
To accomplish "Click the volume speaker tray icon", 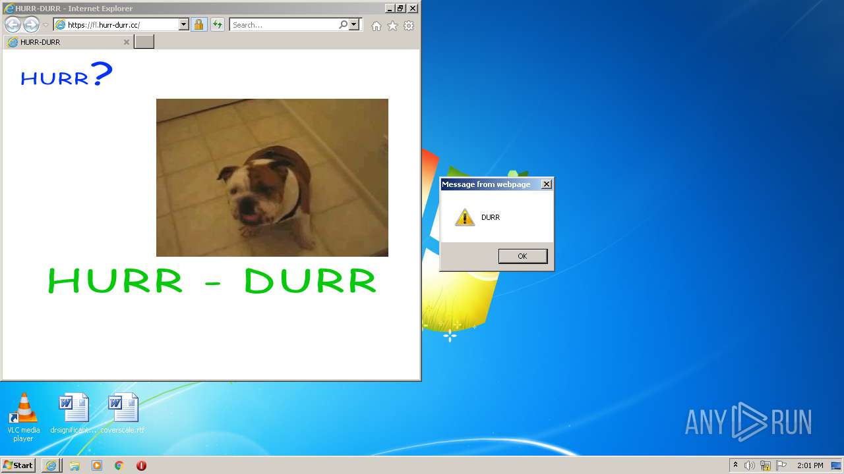I will (750, 465).
